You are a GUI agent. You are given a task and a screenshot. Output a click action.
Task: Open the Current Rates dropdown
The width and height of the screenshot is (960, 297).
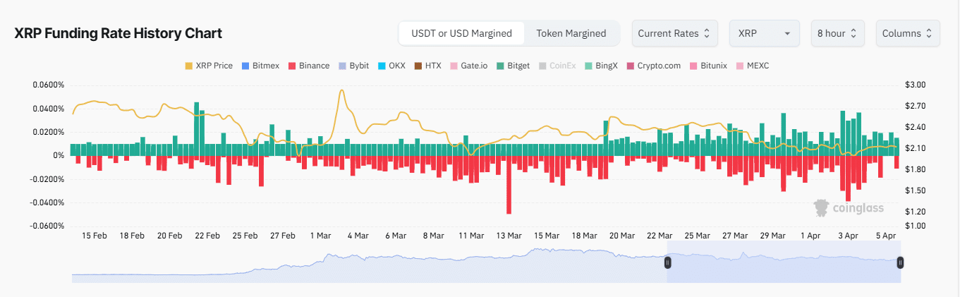[x=674, y=33]
